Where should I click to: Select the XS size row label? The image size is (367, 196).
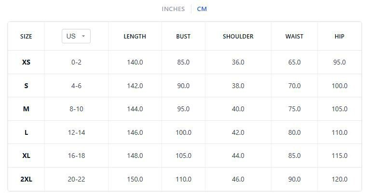tap(26, 62)
